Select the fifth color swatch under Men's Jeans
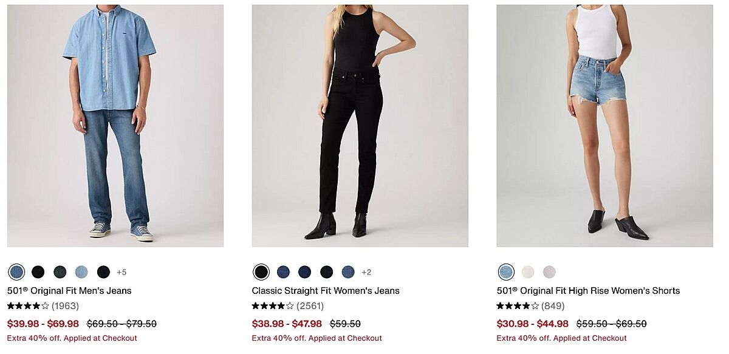 (103, 272)
